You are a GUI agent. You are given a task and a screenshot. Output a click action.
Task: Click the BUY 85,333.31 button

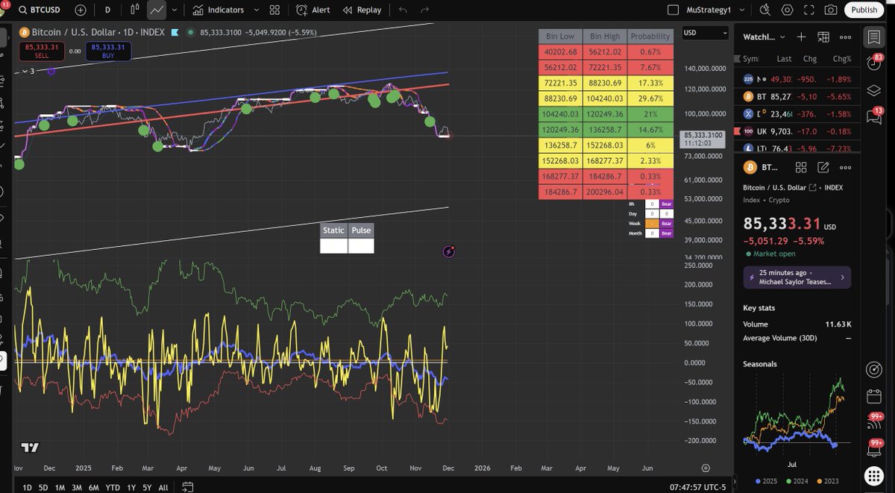[107, 51]
